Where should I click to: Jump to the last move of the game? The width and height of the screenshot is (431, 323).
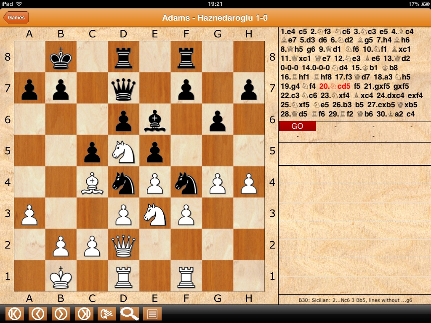pos(84,314)
